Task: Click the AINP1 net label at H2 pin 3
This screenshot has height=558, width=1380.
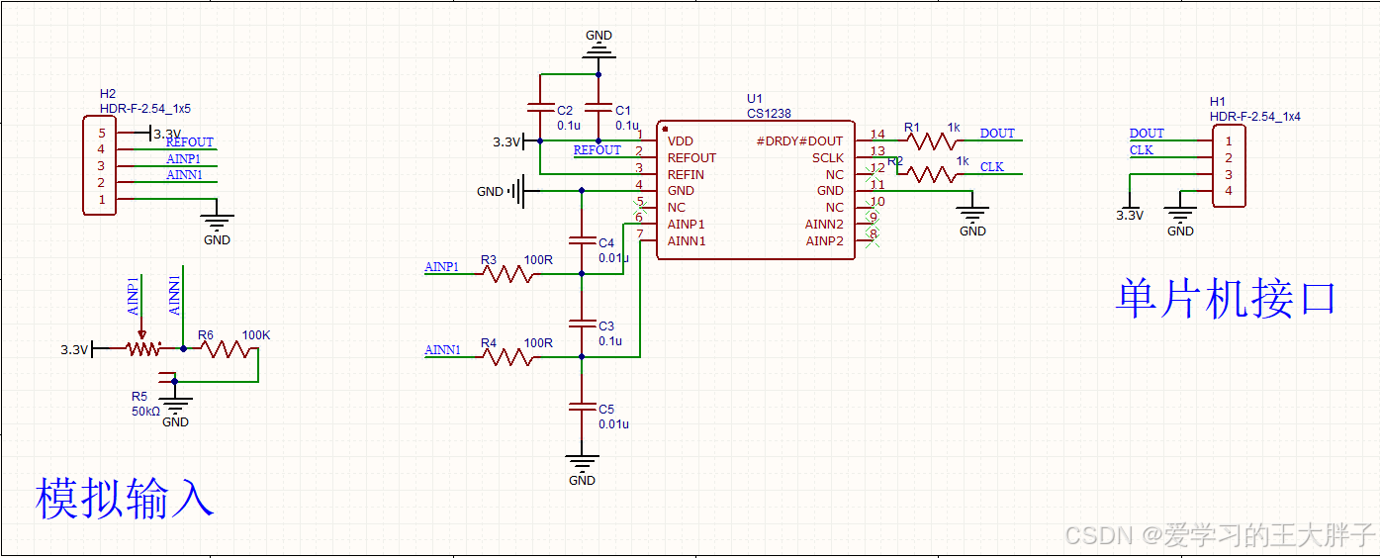Action: [x=184, y=159]
